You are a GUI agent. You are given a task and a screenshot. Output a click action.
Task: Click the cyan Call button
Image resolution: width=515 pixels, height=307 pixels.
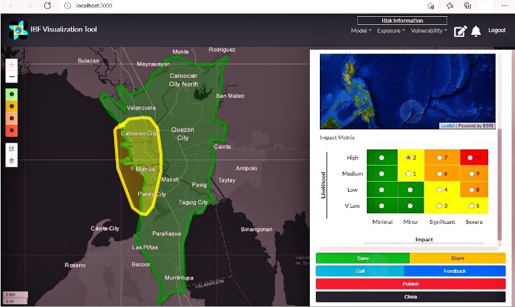[x=360, y=271]
